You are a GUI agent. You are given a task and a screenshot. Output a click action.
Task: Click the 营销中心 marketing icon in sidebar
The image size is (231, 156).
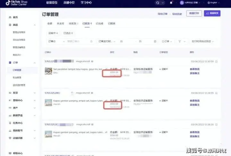click(x=10, y=100)
